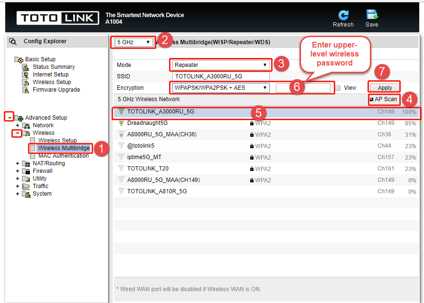Viewport: 424px width, 303px height.
Task: Click the signal icon beside TOTOLINK_A3000RU_5G
Action: coord(121,112)
